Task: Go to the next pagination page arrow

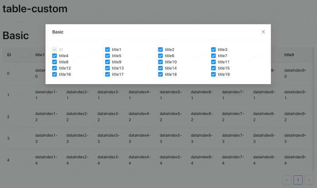Action: click(309, 180)
